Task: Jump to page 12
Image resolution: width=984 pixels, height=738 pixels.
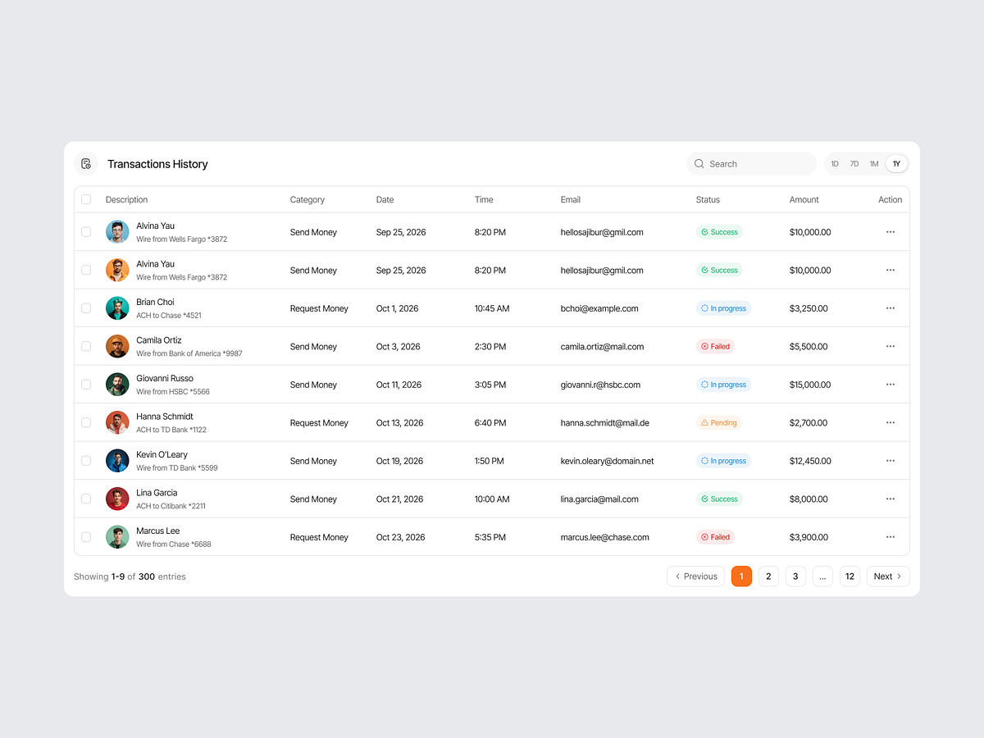Action: (850, 576)
